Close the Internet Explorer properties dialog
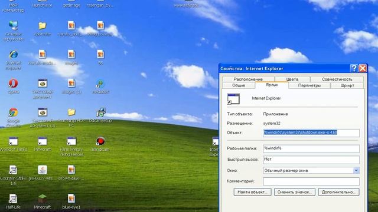Viewport: 378px width, 212px height. click(362, 68)
